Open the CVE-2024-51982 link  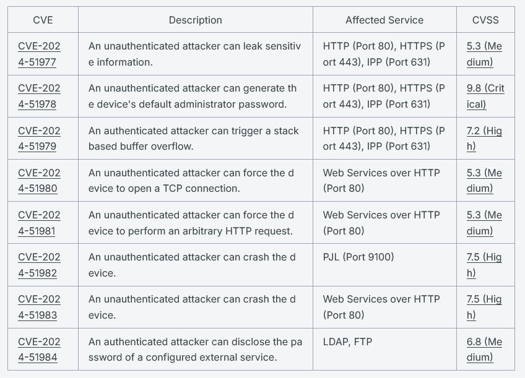click(x=39, y=265)
